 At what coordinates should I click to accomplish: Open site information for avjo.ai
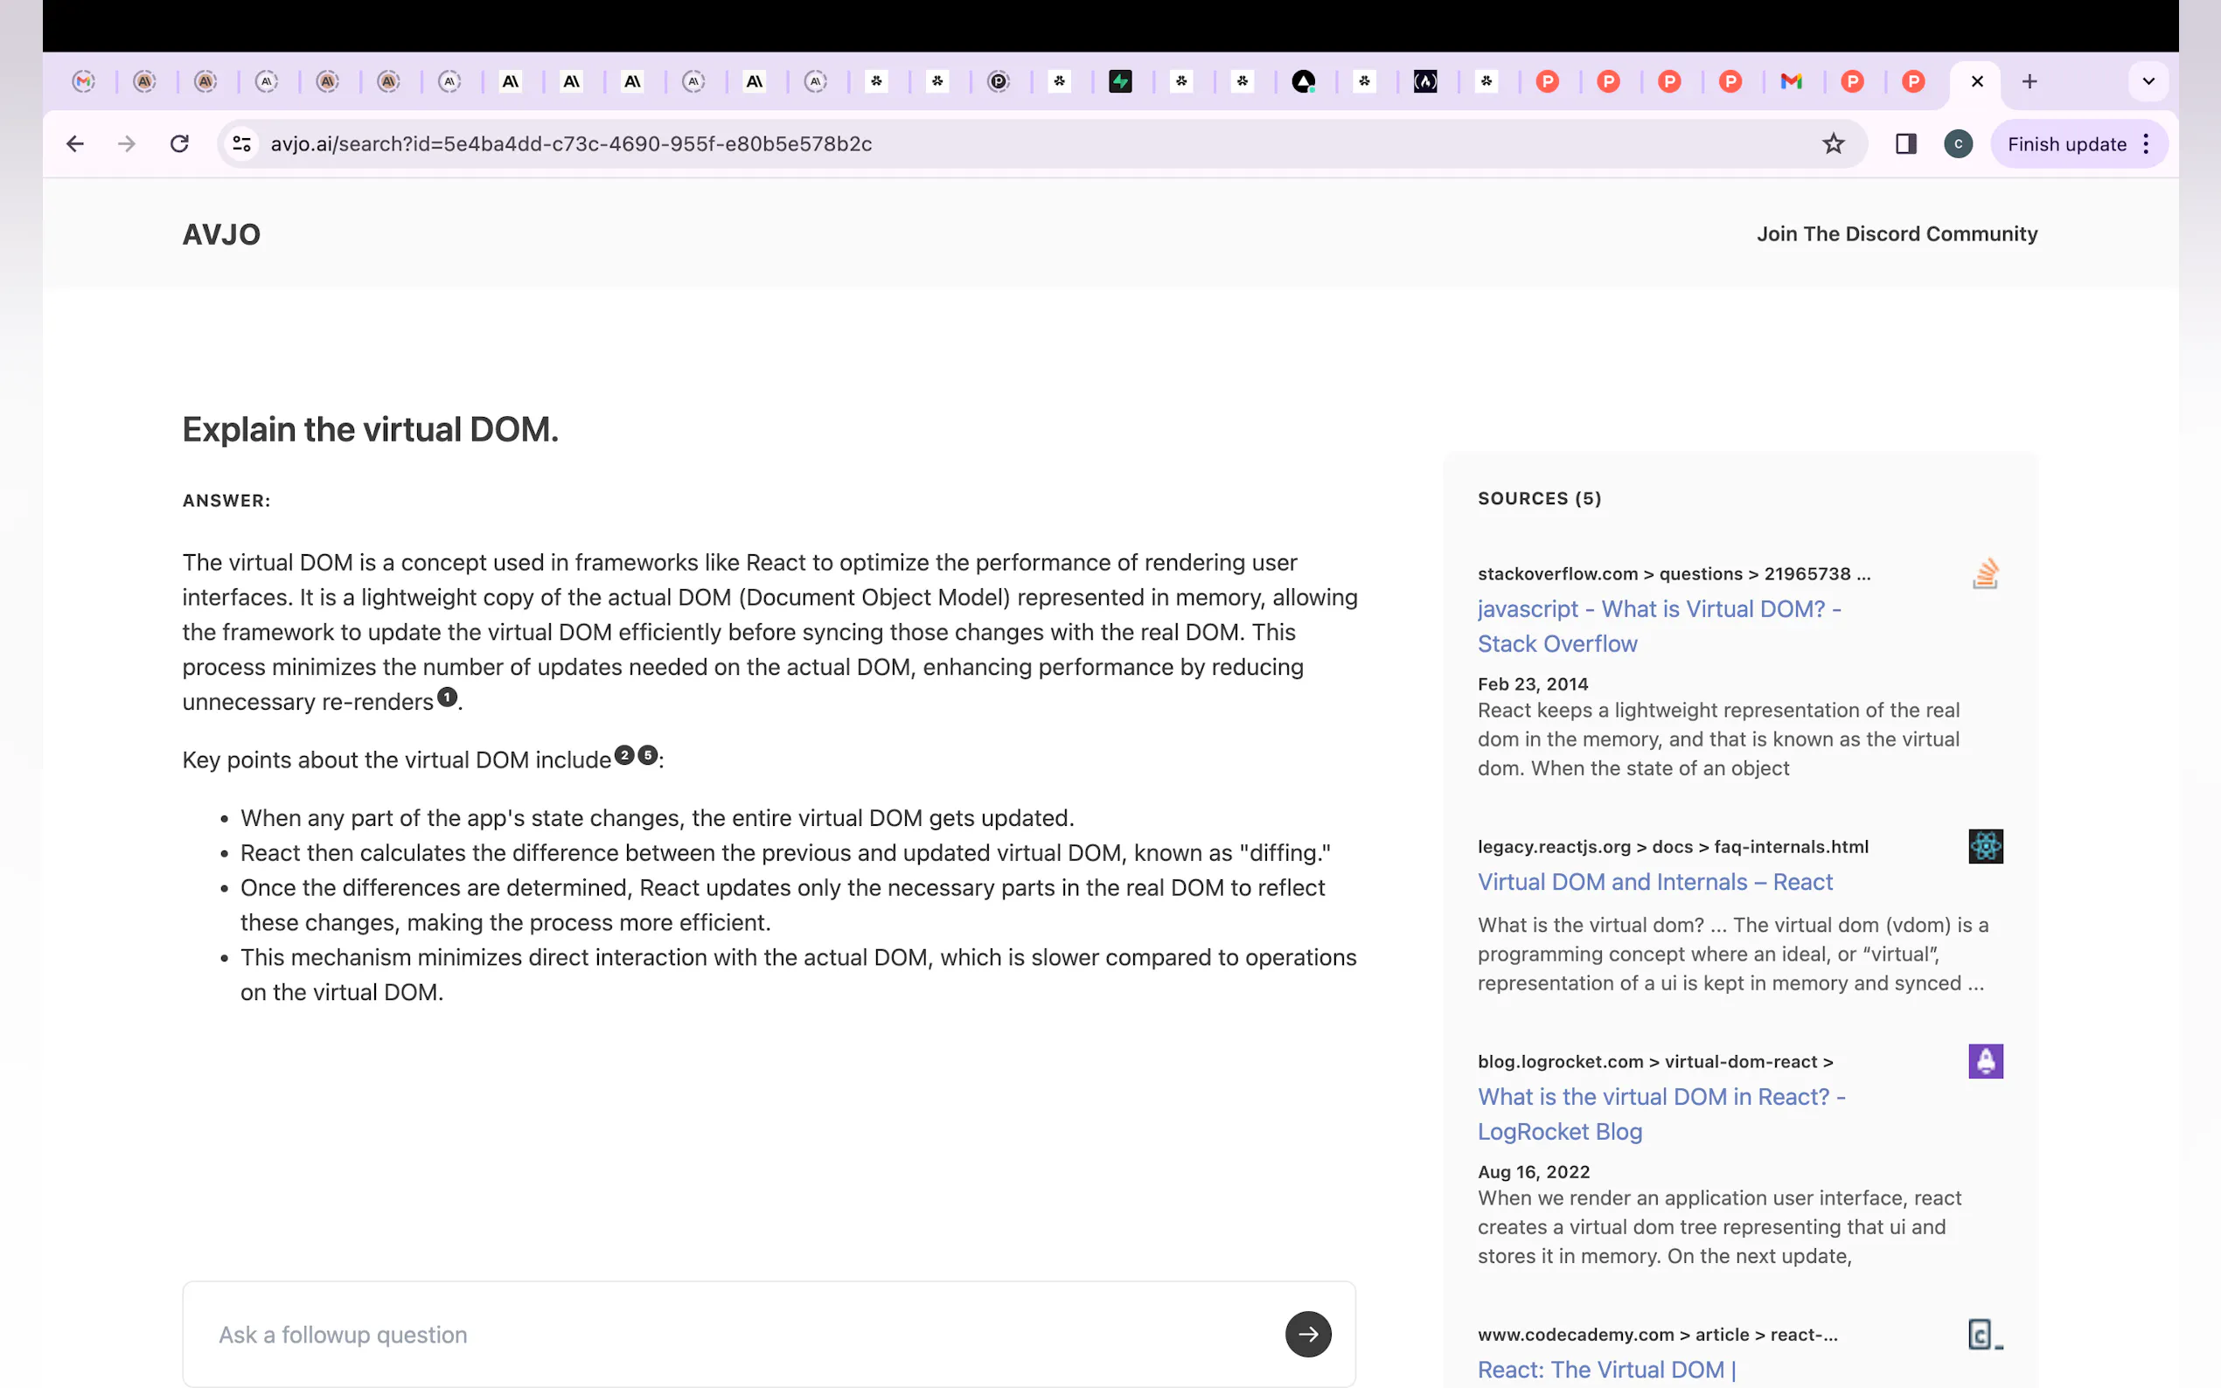(241, 144)
